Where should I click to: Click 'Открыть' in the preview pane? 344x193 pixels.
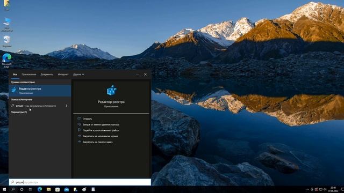pyautogui.click(x=87, y=118)
